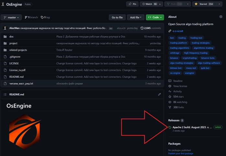Screen dimensions: 226x156
Task: Click Publish your first package link
Action: [181, 153]
